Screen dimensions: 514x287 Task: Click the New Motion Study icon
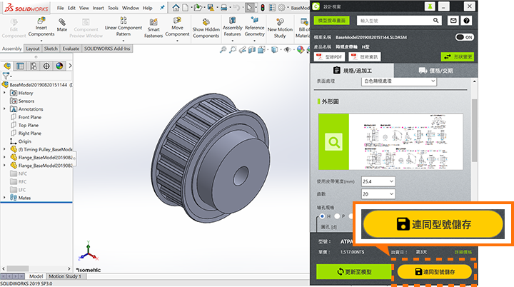281,27
